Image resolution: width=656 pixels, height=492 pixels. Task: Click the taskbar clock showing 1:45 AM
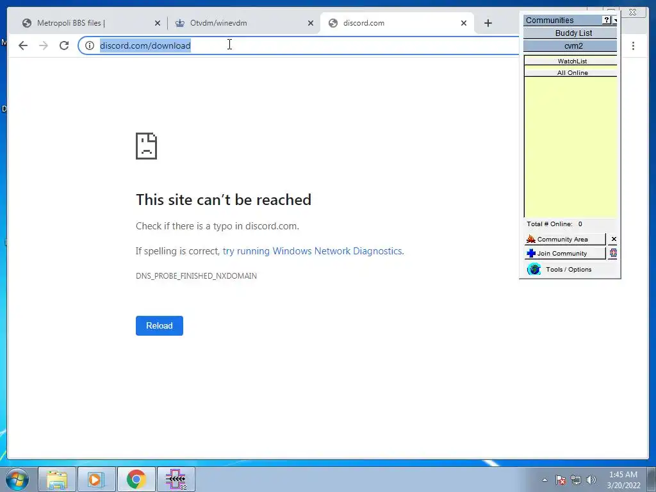click(x=623, y=480)
